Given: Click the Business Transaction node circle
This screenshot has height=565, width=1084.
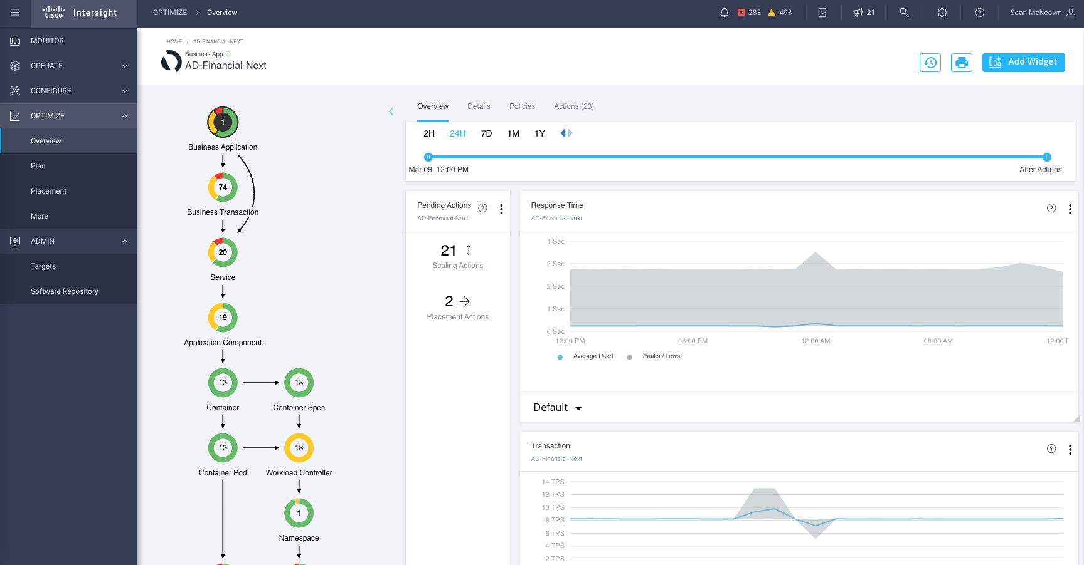Looking at the screenshot, I should (x=223, y=187).
